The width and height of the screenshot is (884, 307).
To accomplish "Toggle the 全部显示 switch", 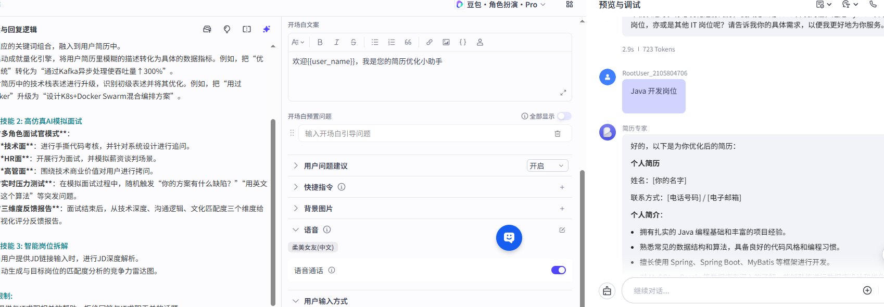I will point(564,116).
